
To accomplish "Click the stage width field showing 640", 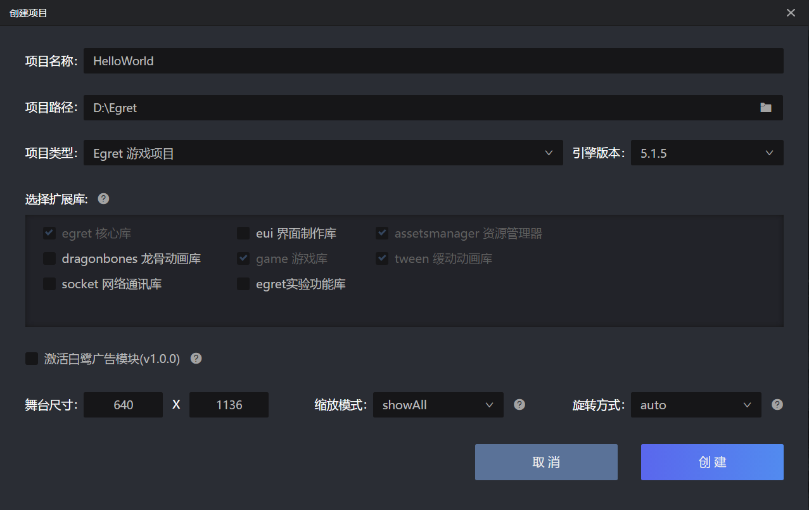I will click(x=124, y=405).
